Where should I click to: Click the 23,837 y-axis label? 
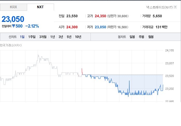[x=169, y=63]
